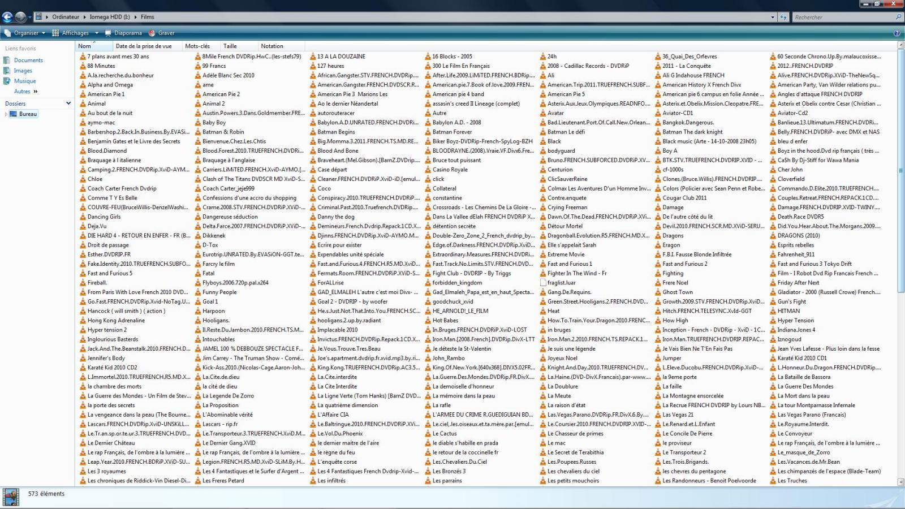This screenshot has width=905, height=509.
Task: Click the Back navigation arrow
Action: (7, 17)
